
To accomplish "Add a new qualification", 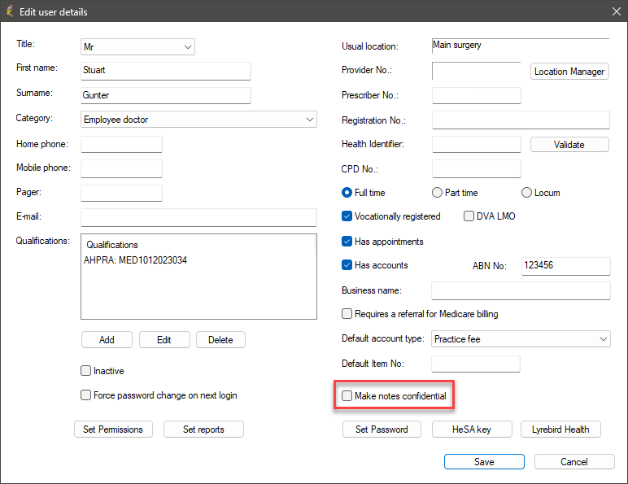I will tap(107, 340).
